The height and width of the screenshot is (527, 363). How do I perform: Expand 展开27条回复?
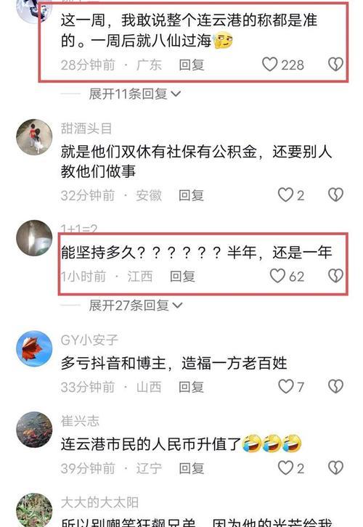coord(136,305)
